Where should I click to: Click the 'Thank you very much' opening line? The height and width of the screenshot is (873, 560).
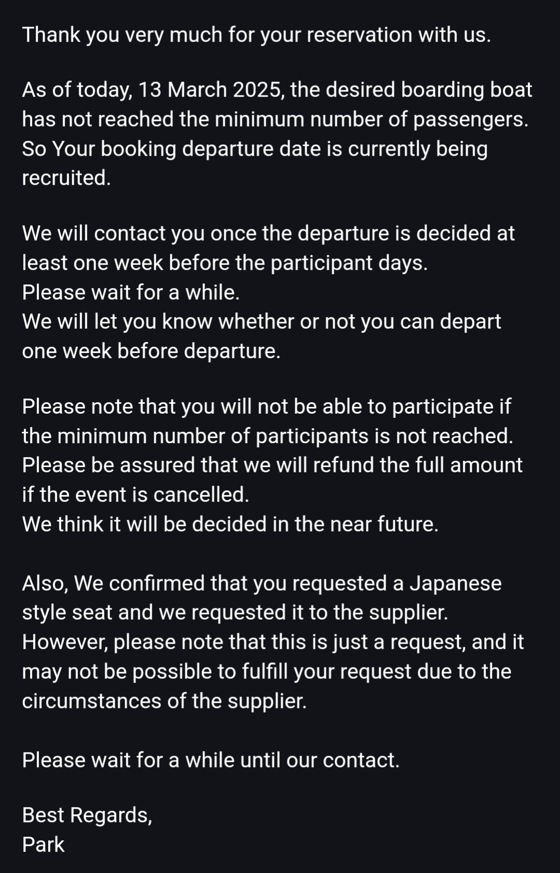256,35
